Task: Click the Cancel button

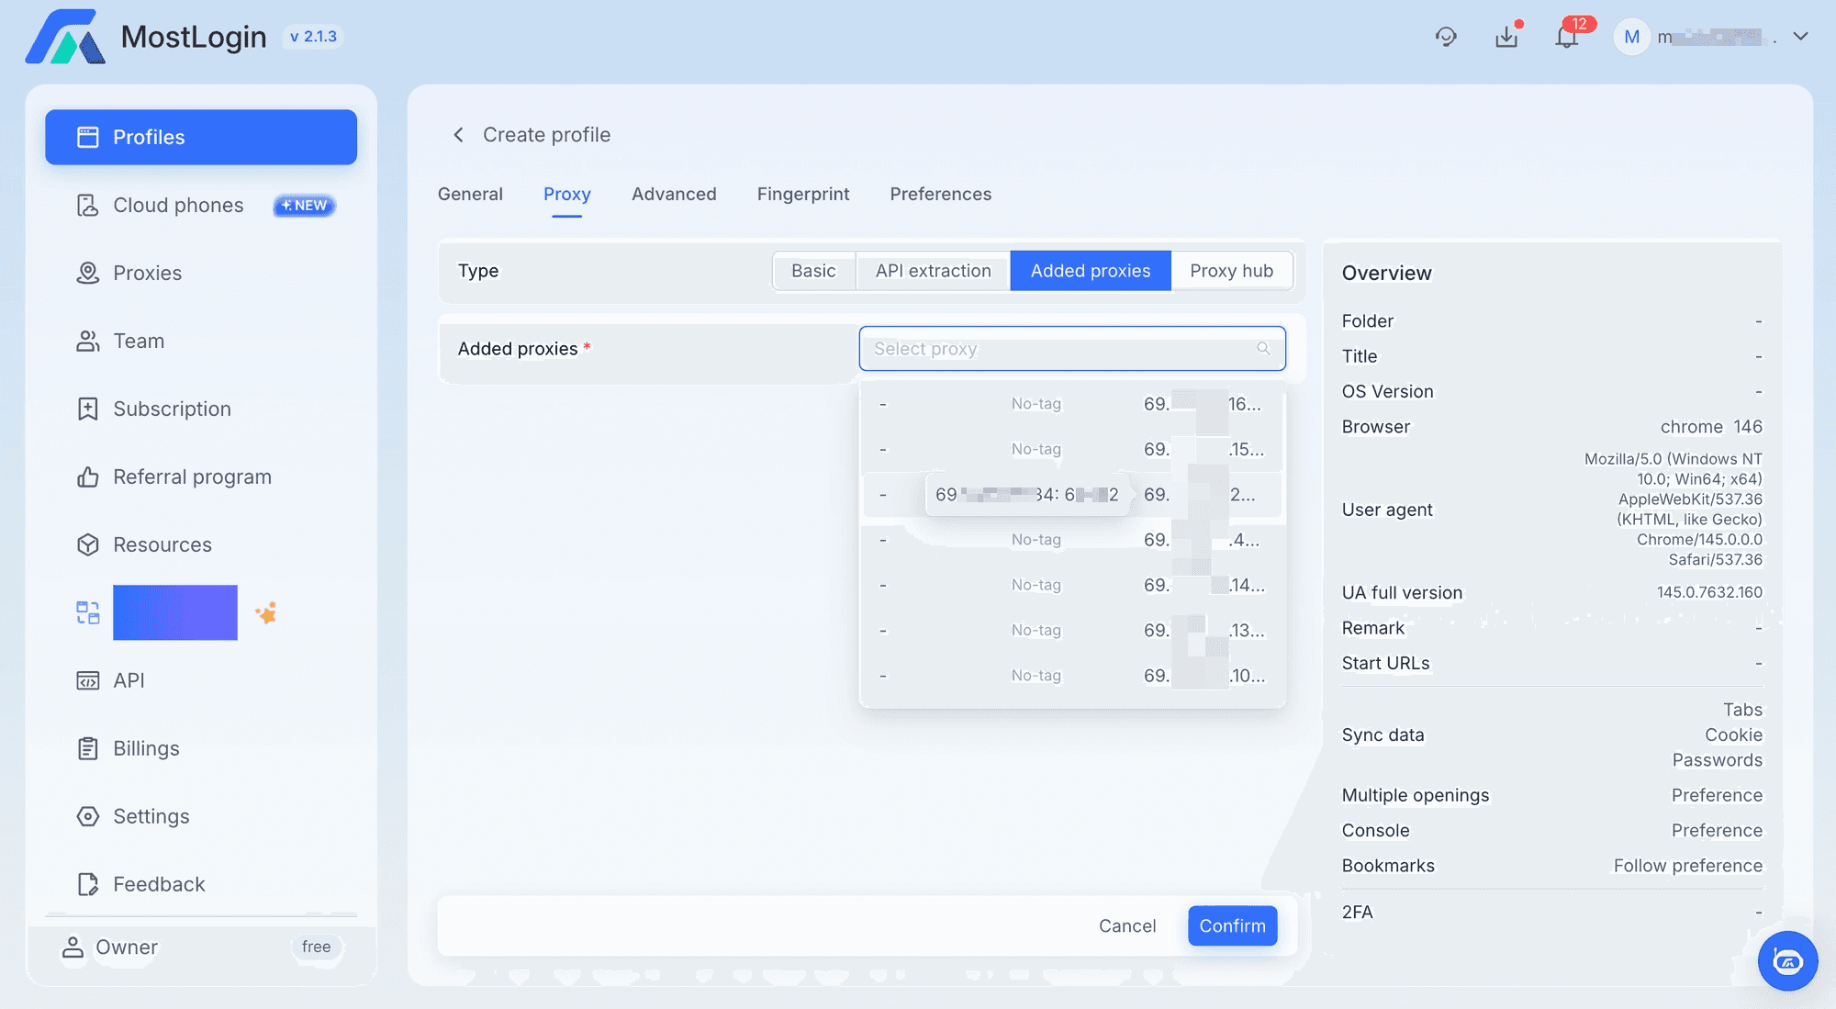Action: pyautogui.click(x=1127, y=925)
